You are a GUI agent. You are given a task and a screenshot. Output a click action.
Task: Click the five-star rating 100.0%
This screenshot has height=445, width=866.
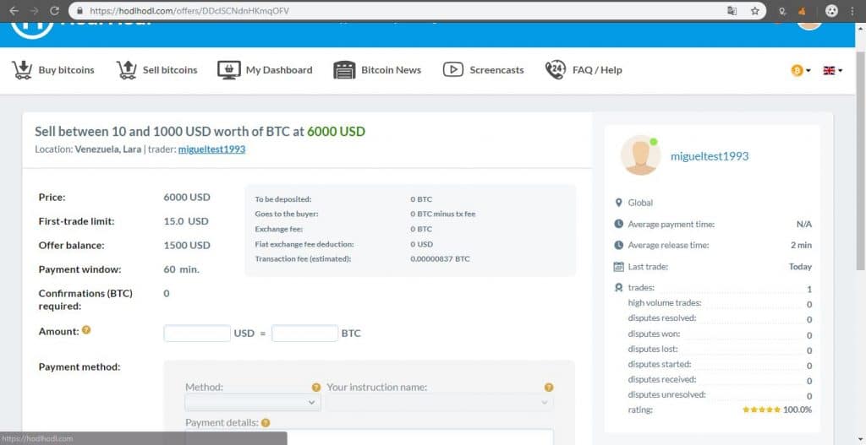(777, 410)
